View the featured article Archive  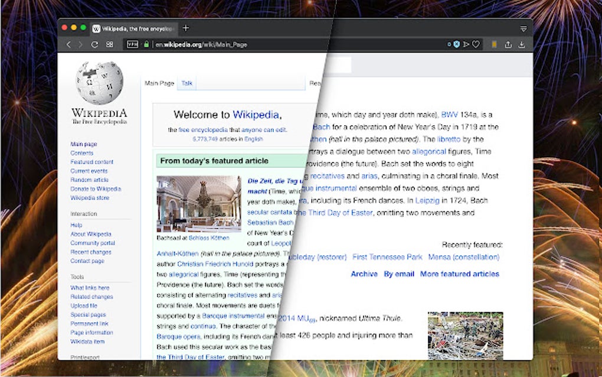[364, 274]
